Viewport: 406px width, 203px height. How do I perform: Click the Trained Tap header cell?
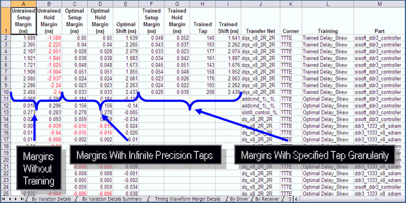(x=202, y=21)
